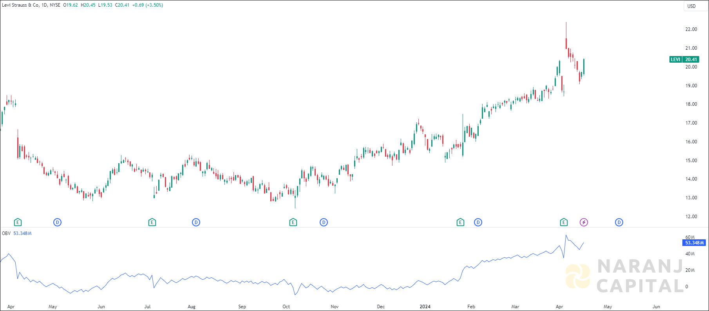Select the OBV indicator label
The height and width of the screenshot is (311, 709).
6,233
